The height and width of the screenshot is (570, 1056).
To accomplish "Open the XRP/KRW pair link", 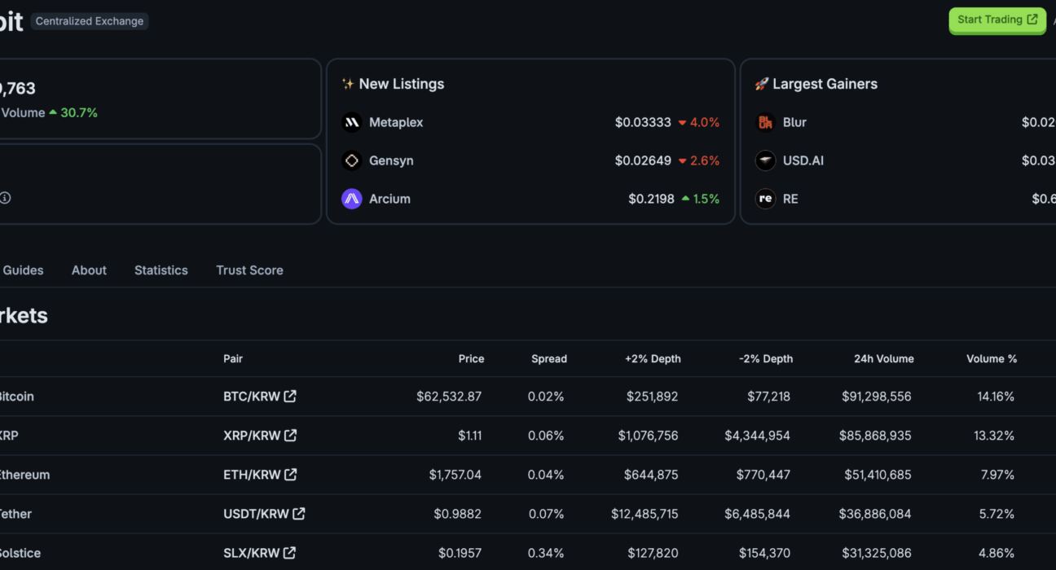I will tap(252, 436).
